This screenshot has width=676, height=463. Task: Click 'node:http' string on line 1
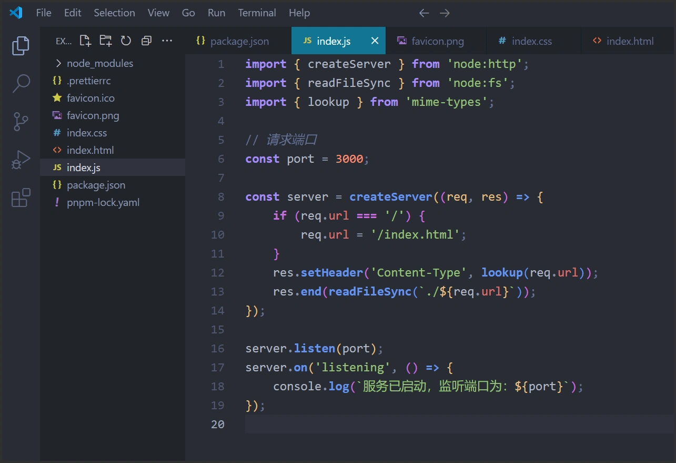tap(485, 64)
